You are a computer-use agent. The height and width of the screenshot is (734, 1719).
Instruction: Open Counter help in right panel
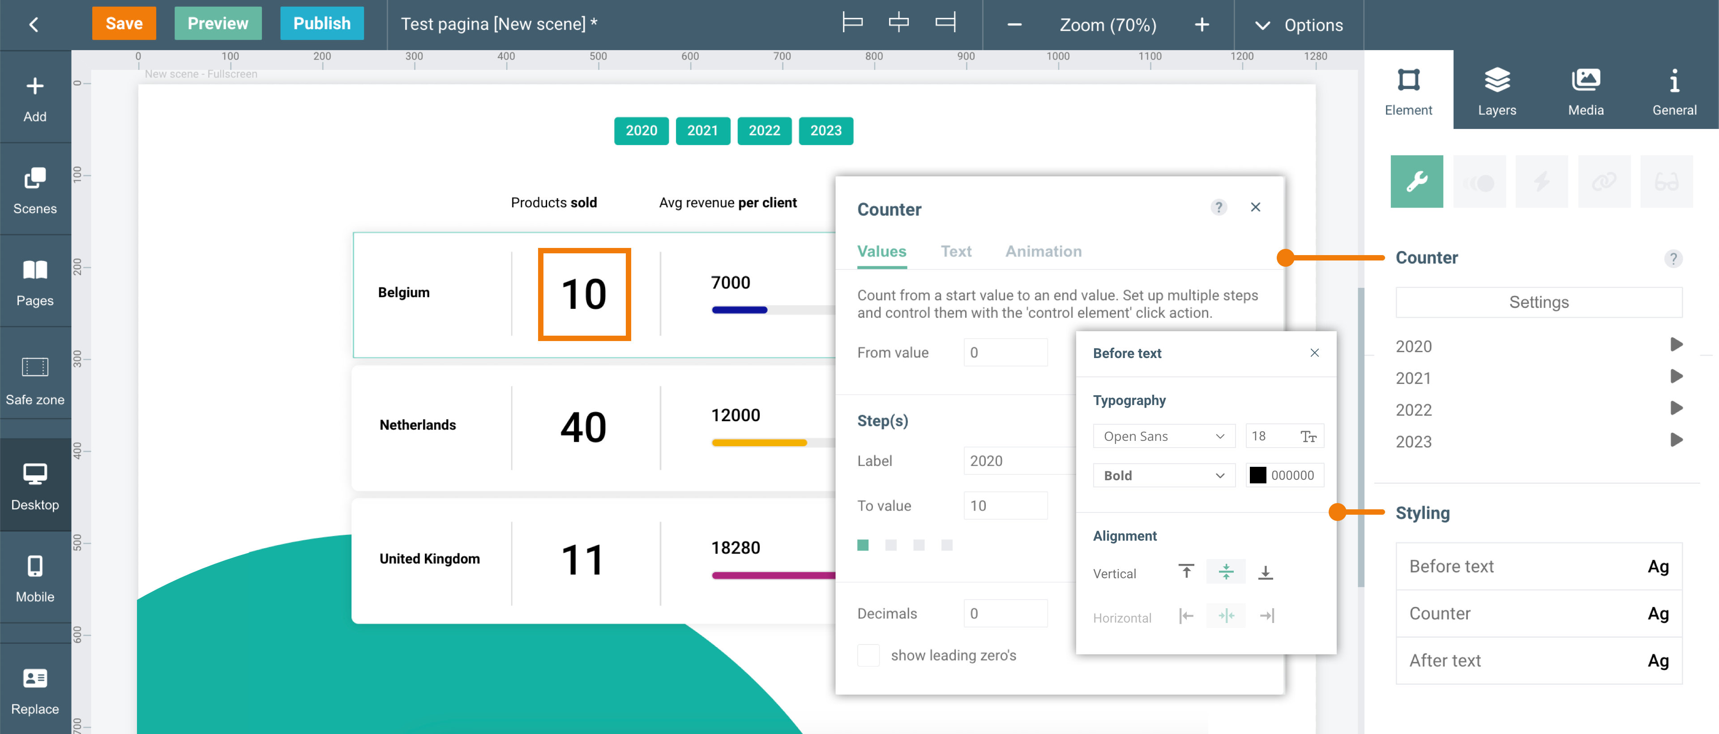pyautogui.click(x=1672, y=258)
